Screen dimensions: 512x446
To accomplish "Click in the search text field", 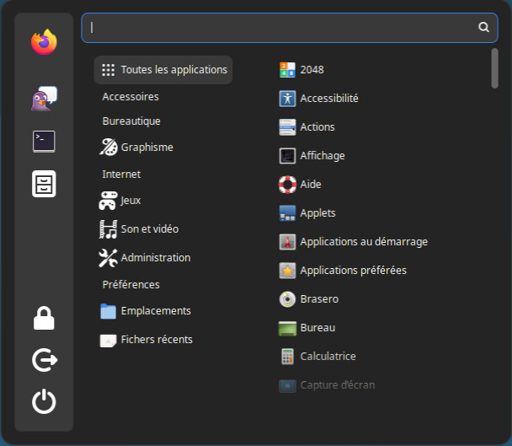I will [x=290, y=28].
